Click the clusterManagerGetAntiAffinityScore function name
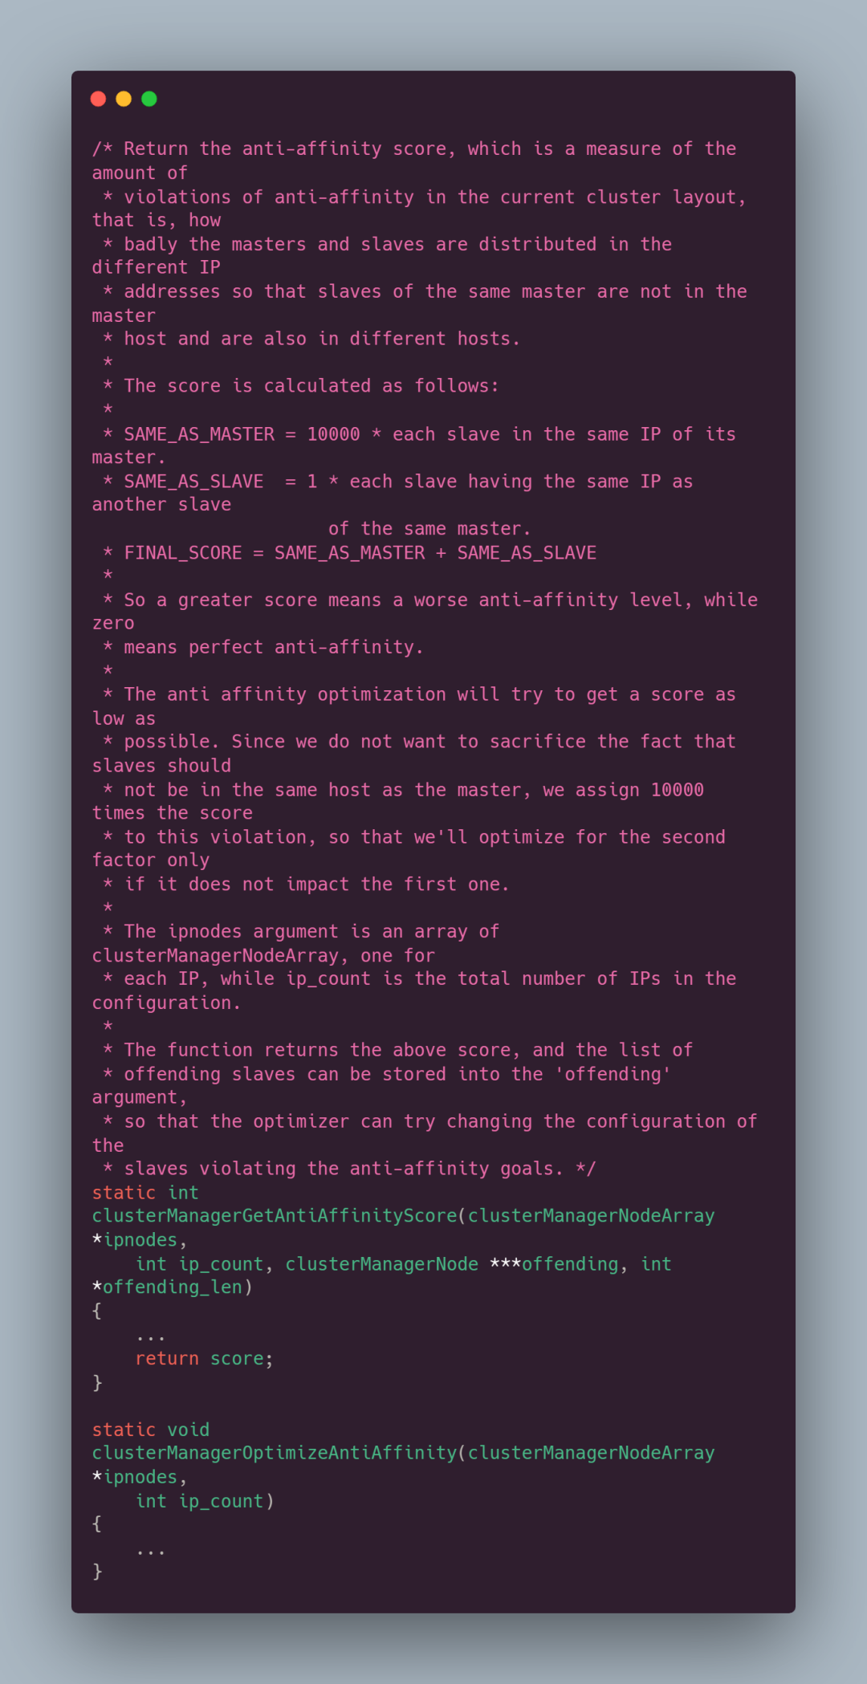The image size is (867, 1684). pos(274,1216)
